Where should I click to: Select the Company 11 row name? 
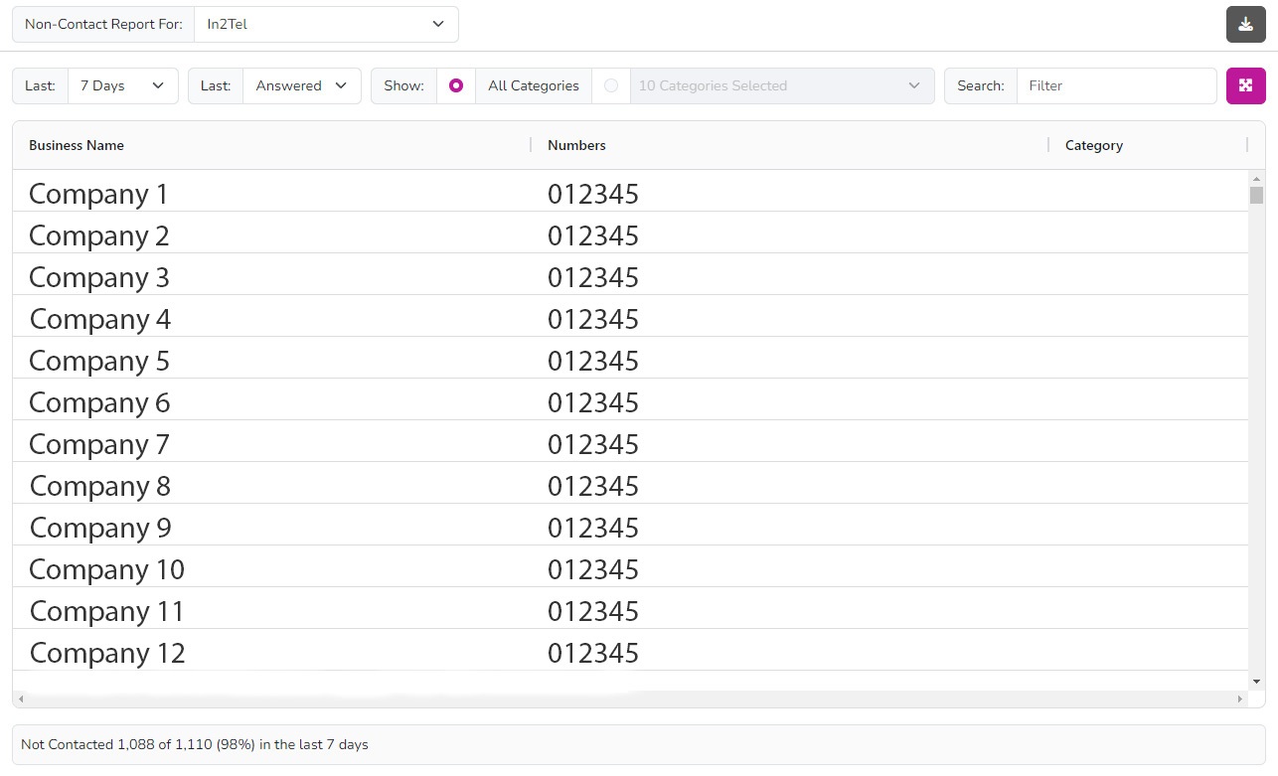pos(107,612)
